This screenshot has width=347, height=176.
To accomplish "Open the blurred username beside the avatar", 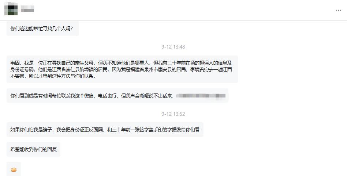I will click(27, 9).
